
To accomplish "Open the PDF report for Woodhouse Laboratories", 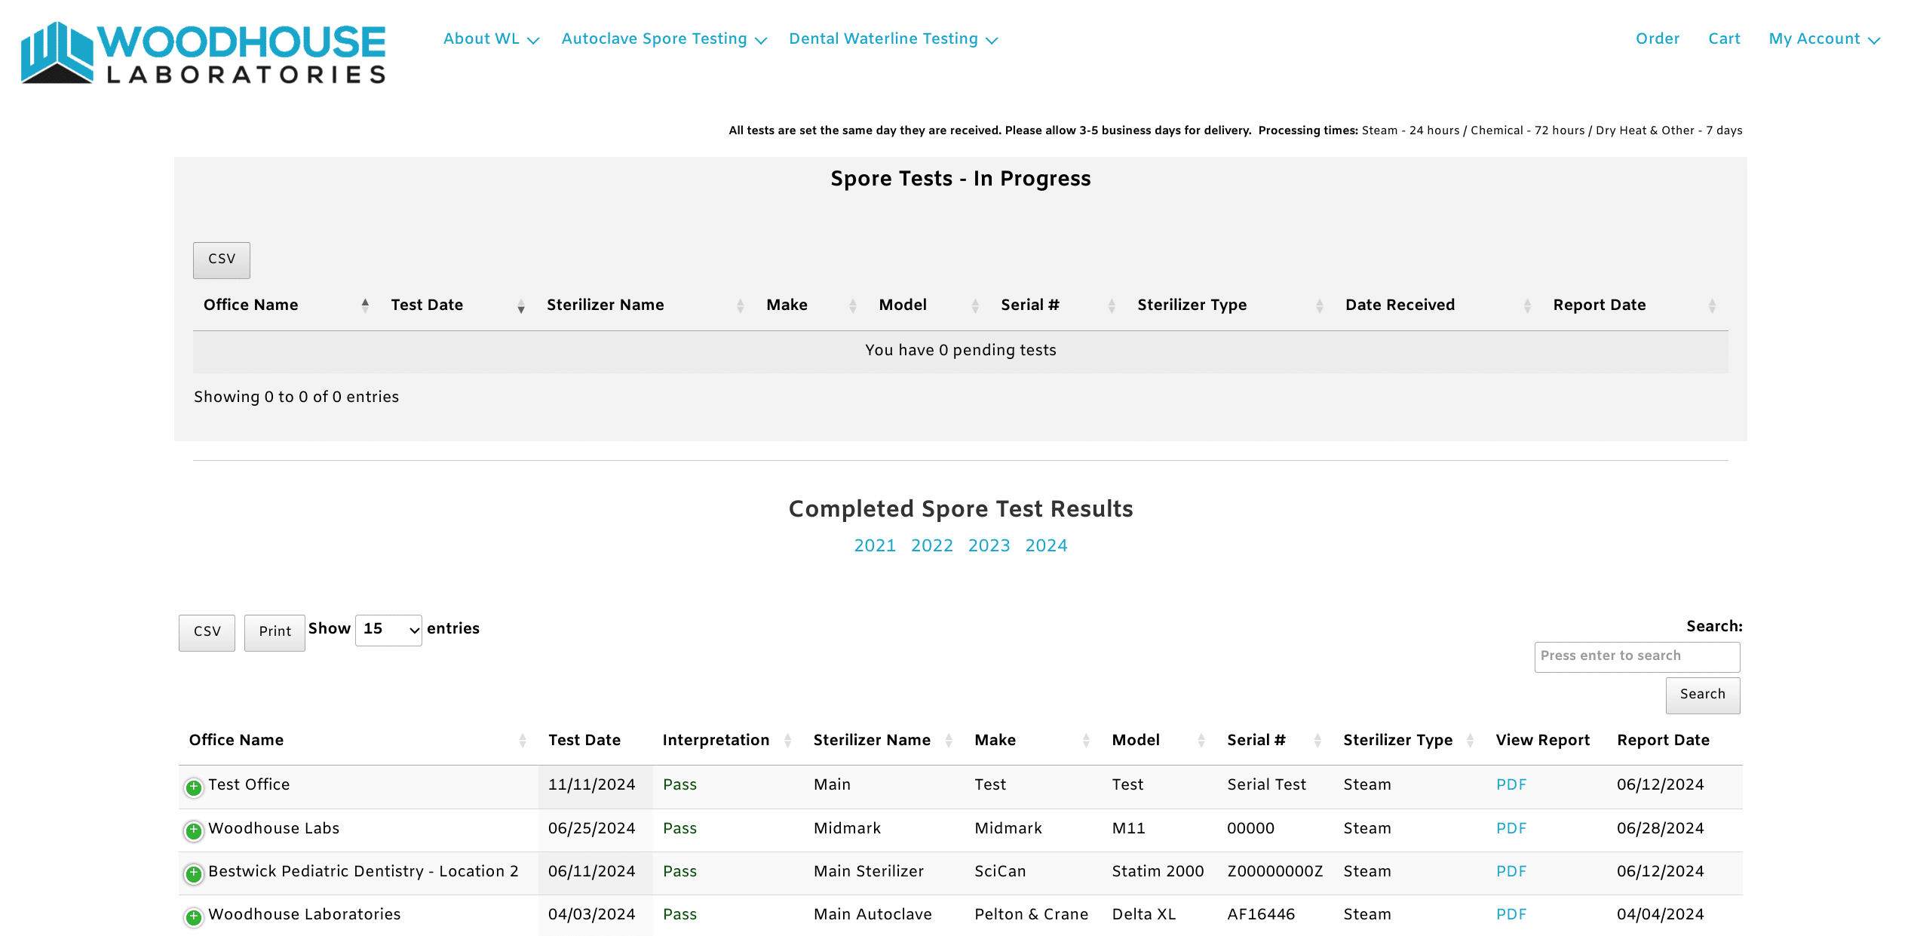I will [x=1511, y=914].
